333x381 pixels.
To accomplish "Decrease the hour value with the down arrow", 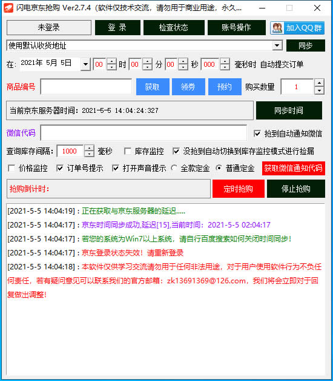I will pyautogui.click(x=111, y=67).
